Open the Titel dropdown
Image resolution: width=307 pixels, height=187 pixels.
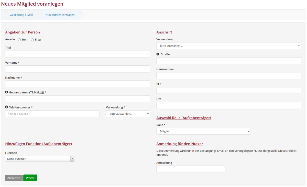(78, 54)
